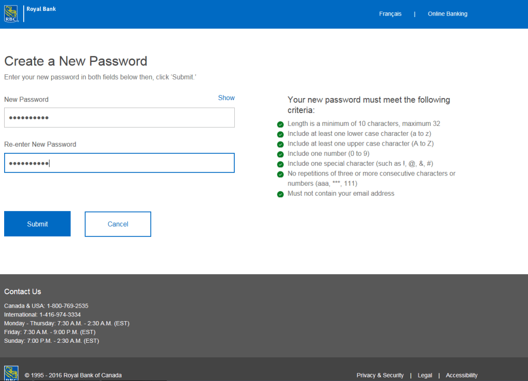Switch language to Français
528x381 pixels.
pos(390,14)
